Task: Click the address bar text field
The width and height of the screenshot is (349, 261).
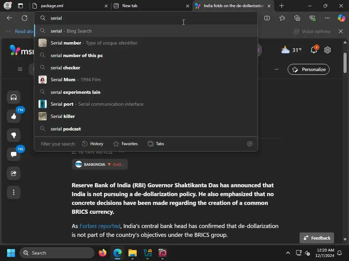Action: [146, 18]
